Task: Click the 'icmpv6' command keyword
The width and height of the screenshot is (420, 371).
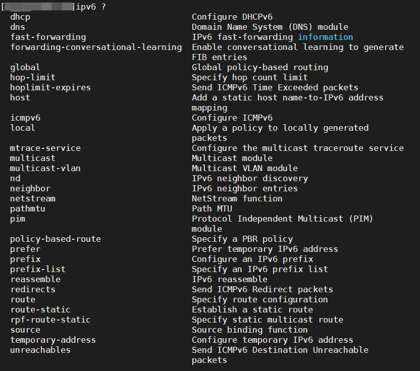Action: point(25,118)
